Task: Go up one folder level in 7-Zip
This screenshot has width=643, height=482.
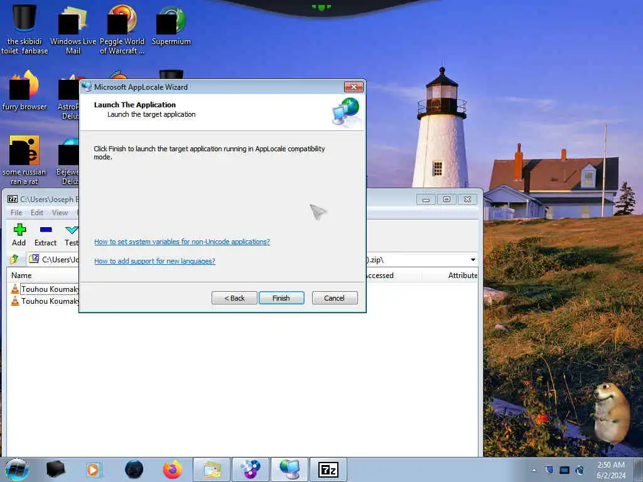Action: (x=14, y=259)
